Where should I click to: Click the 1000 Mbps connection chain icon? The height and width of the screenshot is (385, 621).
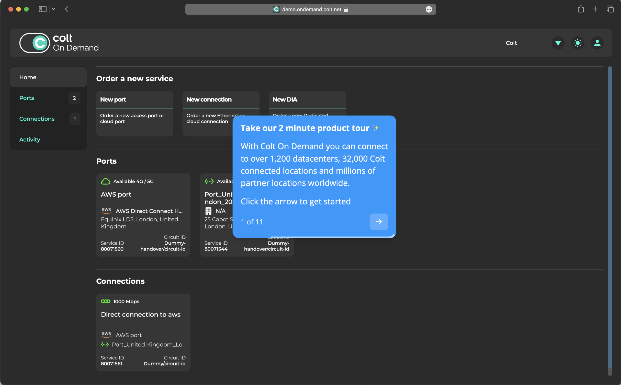[x=105, y=301]
